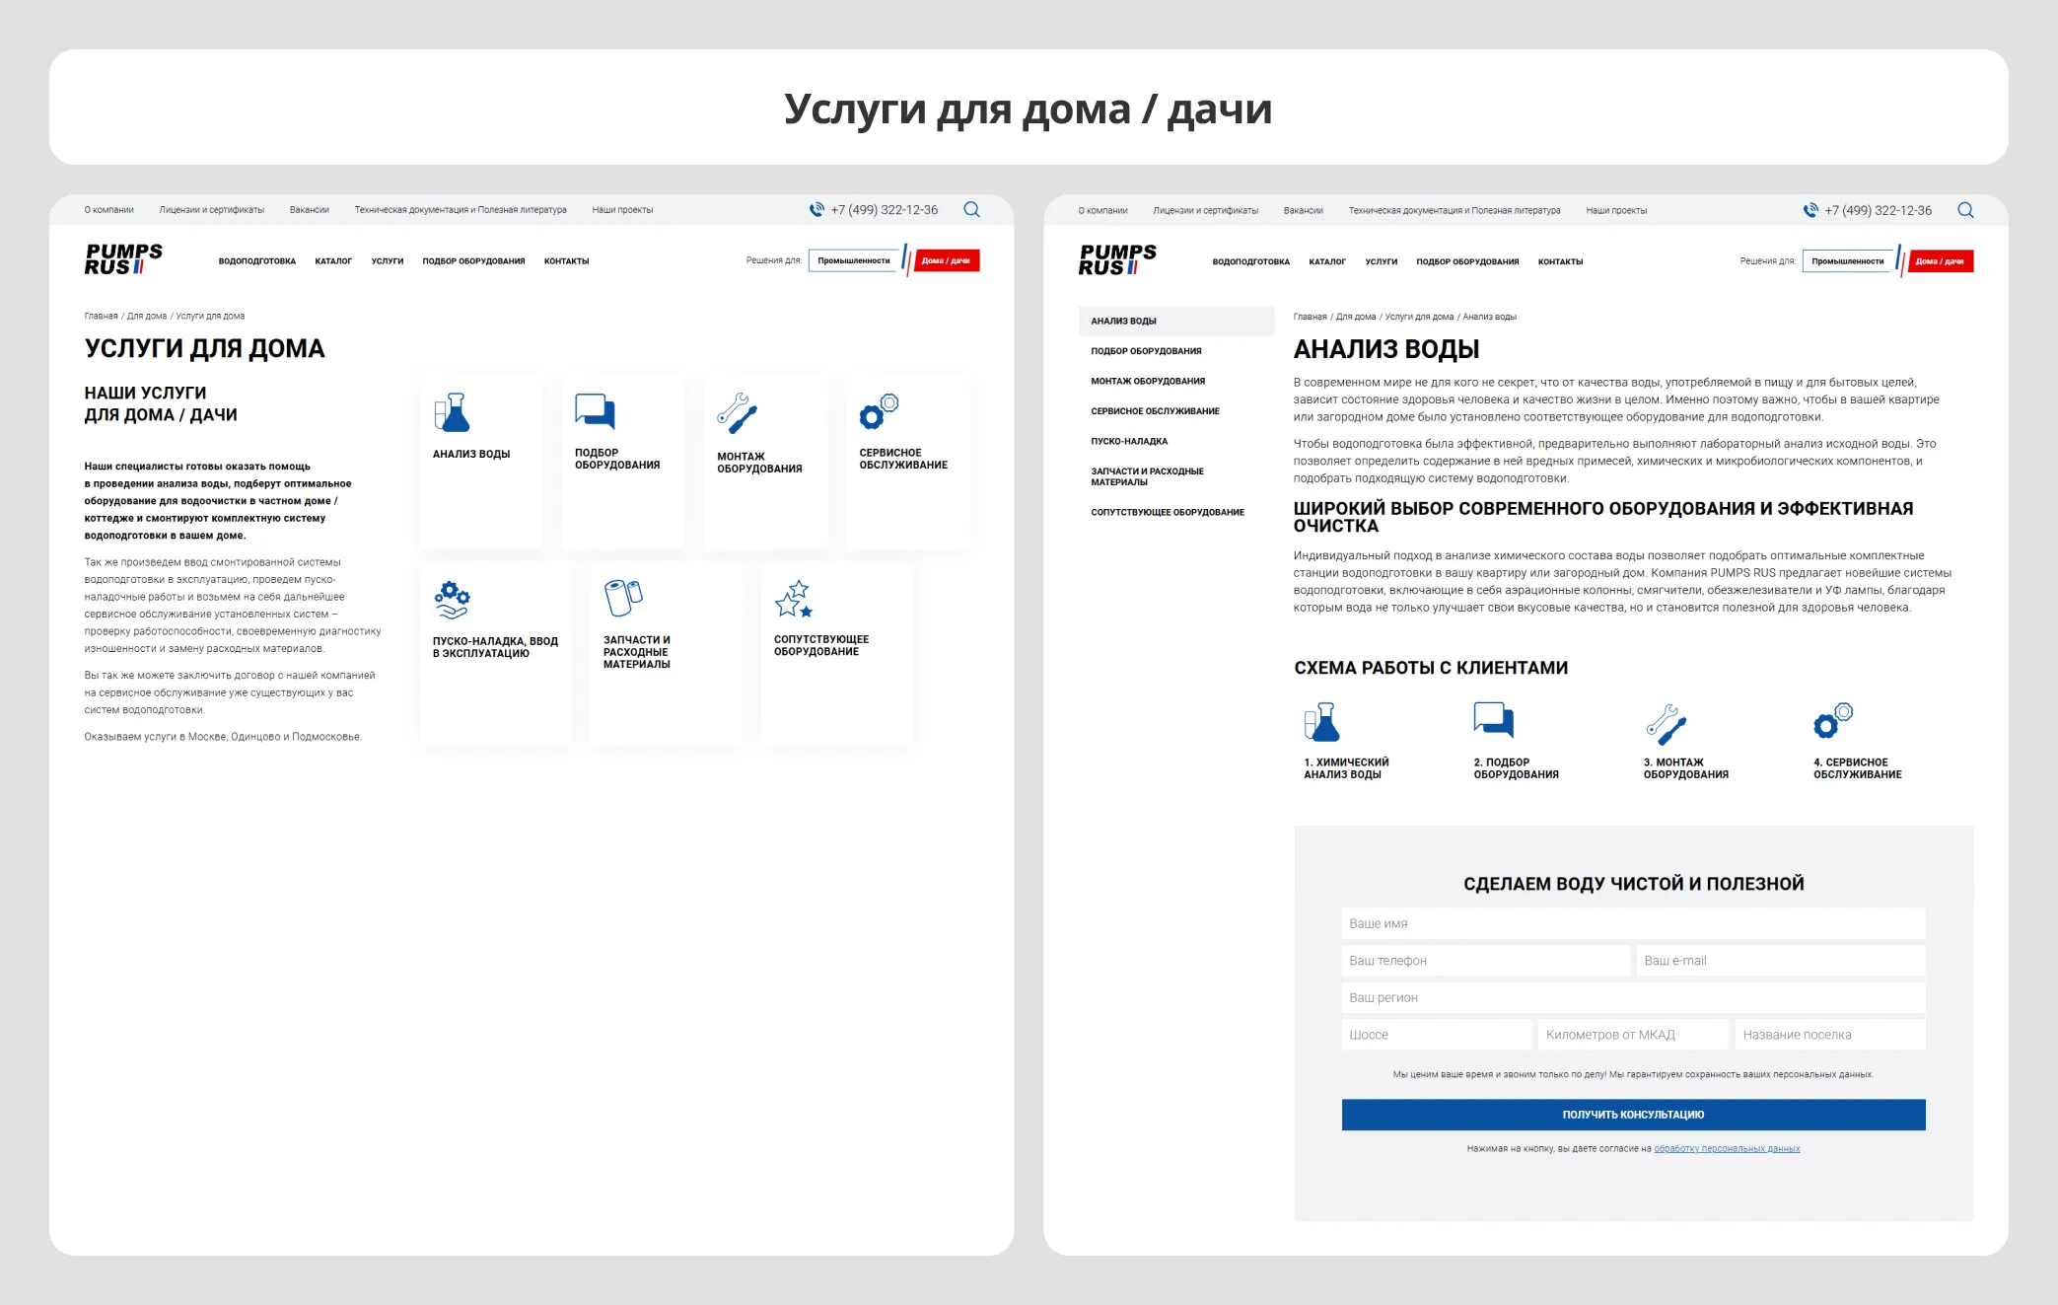
Task: Click the PUMPS RUS logo on left page
Action: [x=123, y=259]
